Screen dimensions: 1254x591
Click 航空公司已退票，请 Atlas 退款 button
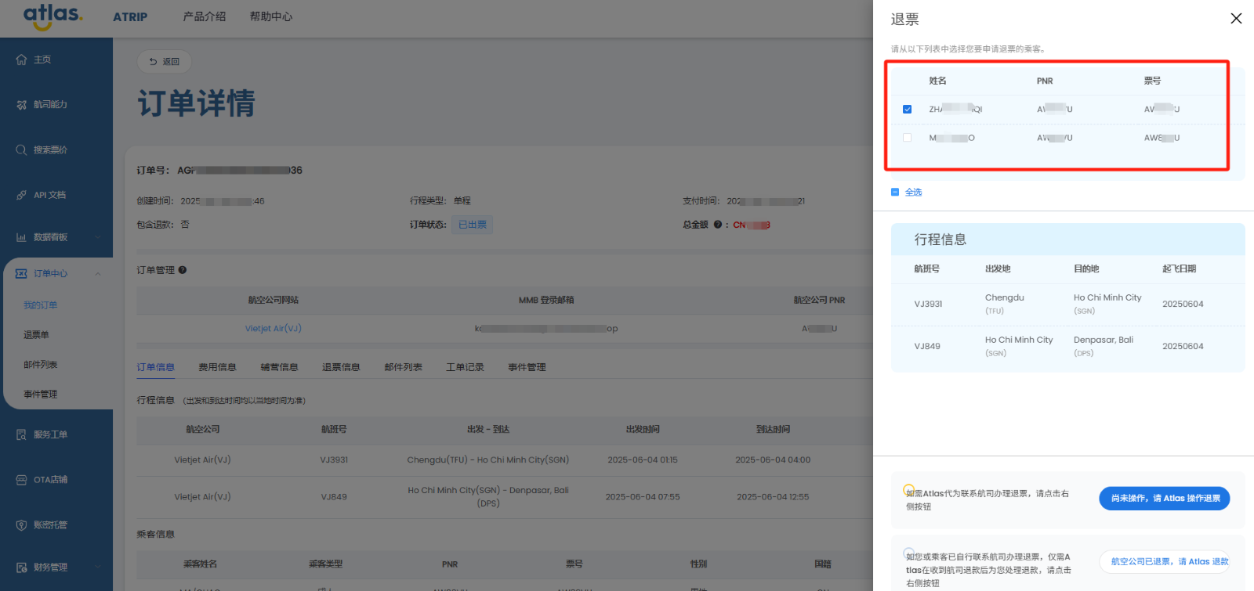coord(1164,561)
